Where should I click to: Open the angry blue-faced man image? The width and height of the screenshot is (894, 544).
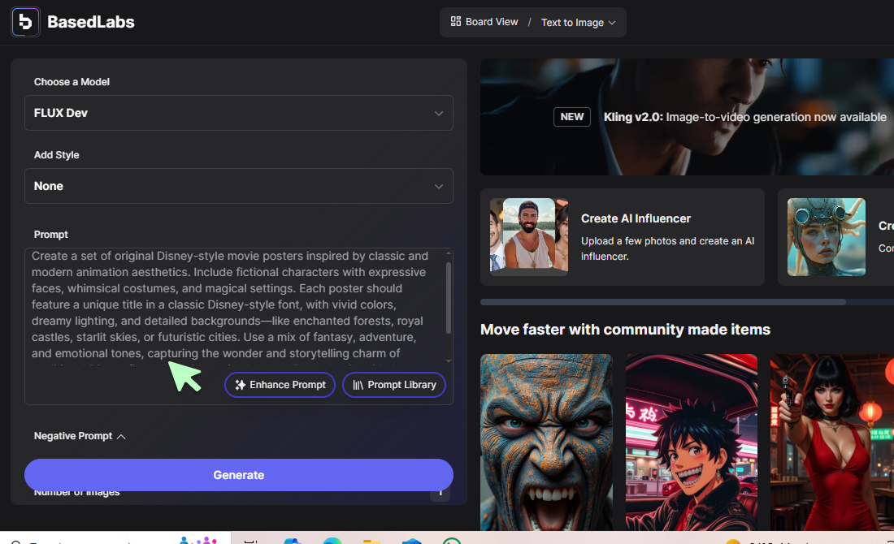click(546, 443)
